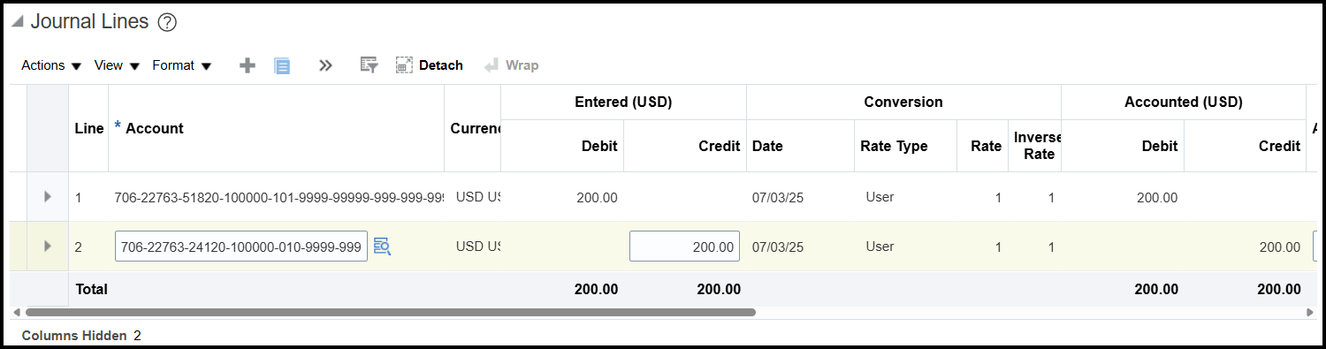The height and width of the screenshot is (349, 1326).
Task: Click scrollbar right arrow
Action: coord(1310,312)
